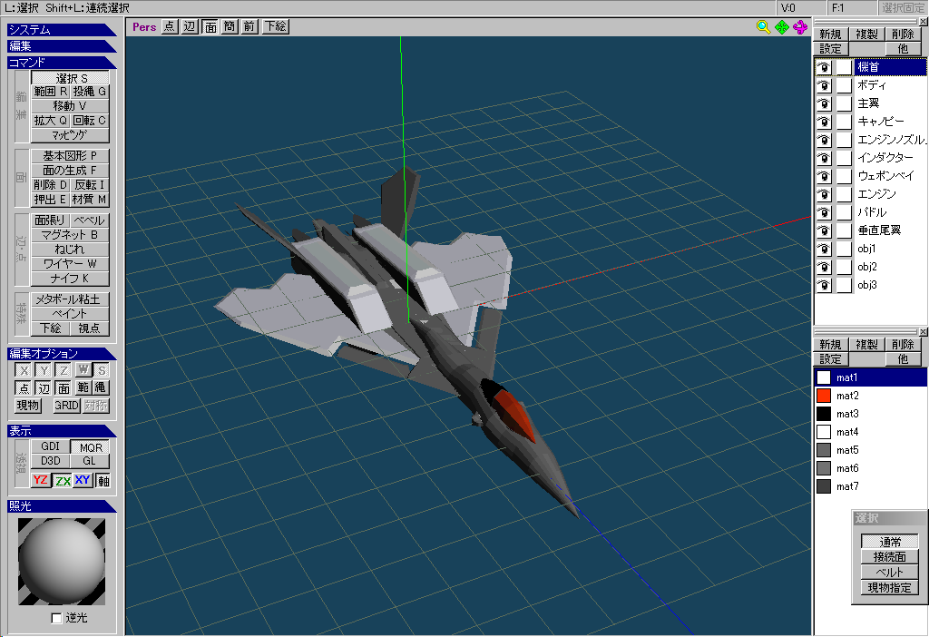
Task: Collapse the システム panel header
Action: 62,30
